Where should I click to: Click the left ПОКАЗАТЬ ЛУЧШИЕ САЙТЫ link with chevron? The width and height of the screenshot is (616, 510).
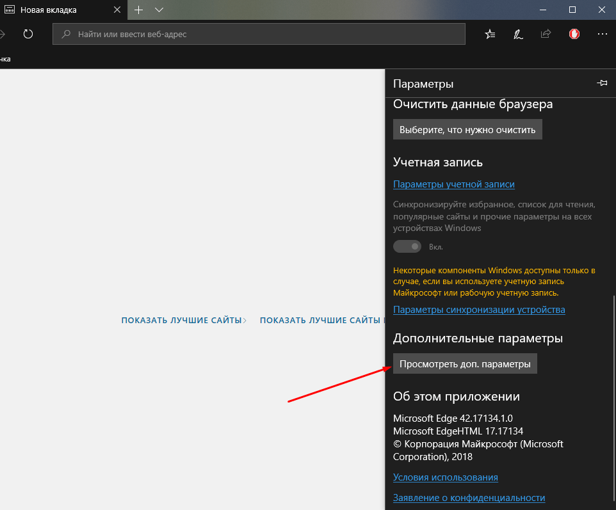[184, 321]
